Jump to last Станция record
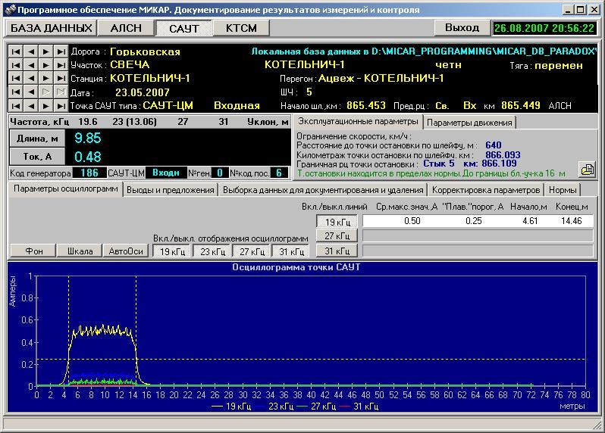605x433 pixels. (x=60, y=79)
